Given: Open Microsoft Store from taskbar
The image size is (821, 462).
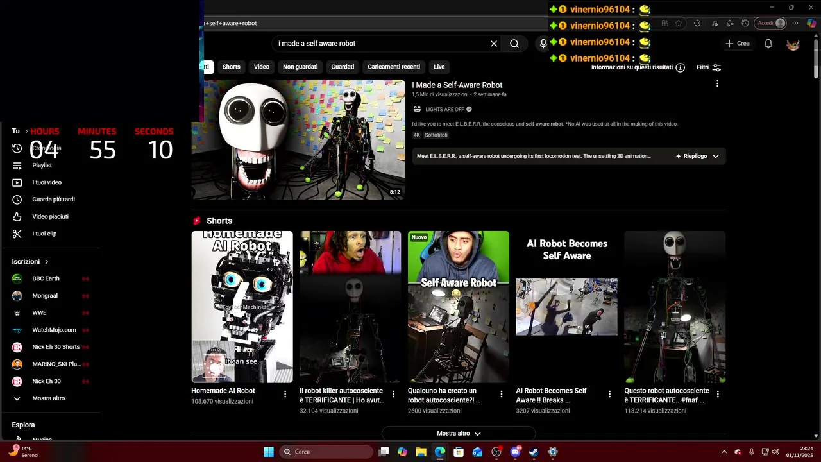Looking at the screenshot, I should [x=459, y=452].
